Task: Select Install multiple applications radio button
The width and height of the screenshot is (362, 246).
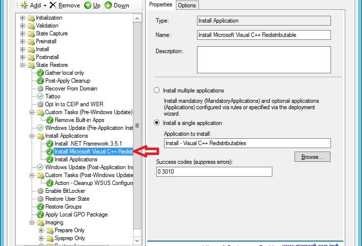Action: [x=157, y=90]
